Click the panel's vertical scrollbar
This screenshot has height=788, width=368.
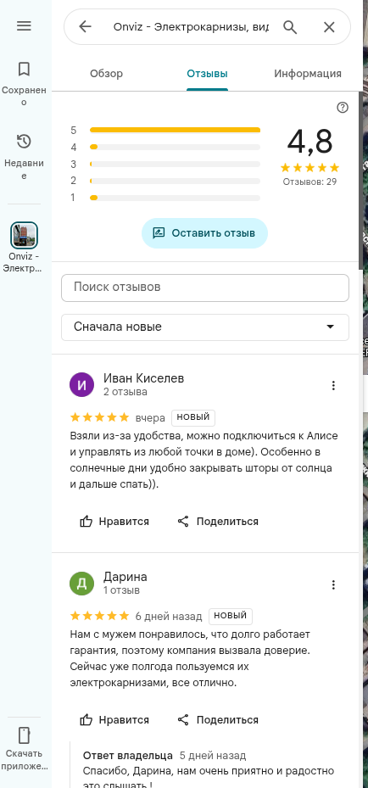point(360,181)
